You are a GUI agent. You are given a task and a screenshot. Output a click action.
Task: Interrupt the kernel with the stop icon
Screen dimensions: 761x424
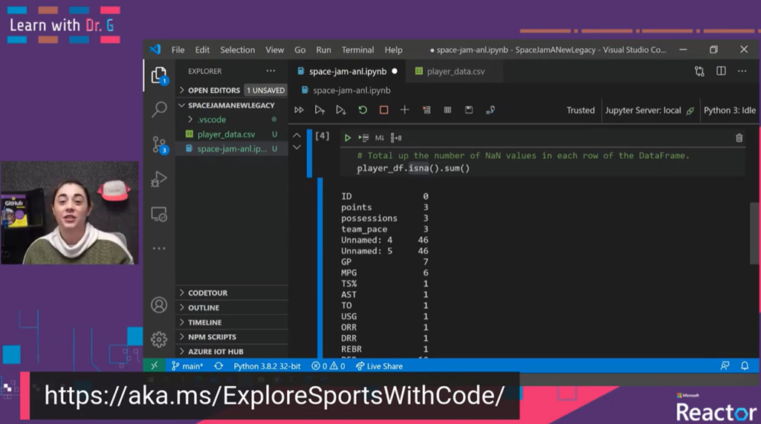point(383,110)
